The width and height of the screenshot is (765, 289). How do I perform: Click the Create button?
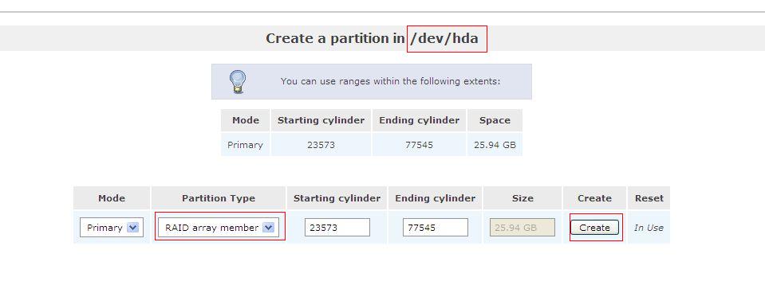[595, 227]
